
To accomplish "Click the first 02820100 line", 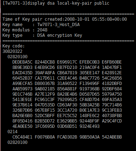I will pos(17,57).
